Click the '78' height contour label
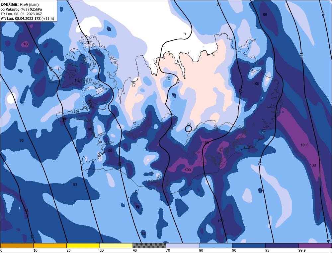Image resolution: width=332 pixels, height=253 pixels. pos(322,14)
